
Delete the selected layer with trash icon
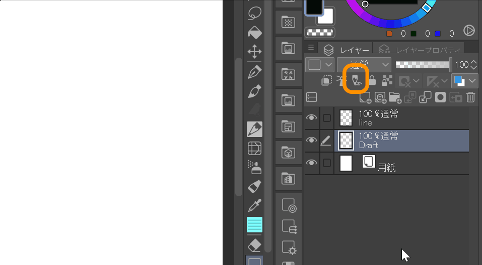click(470, 97)
